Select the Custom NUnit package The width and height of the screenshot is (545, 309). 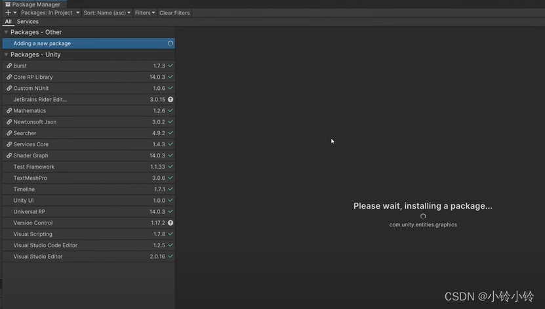coord(89,89)
